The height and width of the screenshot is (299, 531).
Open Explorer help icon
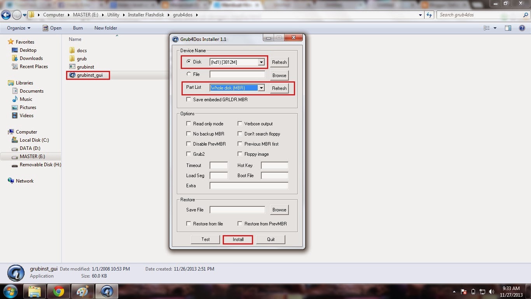522,28
